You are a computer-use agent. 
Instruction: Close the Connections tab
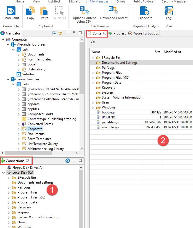click(28, 161)
